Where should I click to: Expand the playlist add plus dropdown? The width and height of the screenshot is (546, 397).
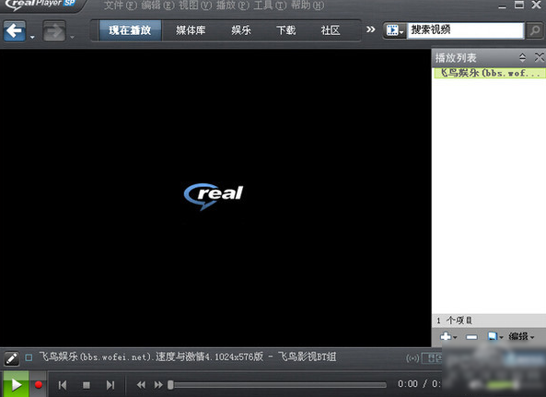[x=448, y=336]
